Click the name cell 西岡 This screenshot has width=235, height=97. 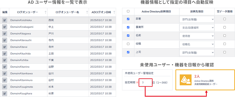point(68,20)
